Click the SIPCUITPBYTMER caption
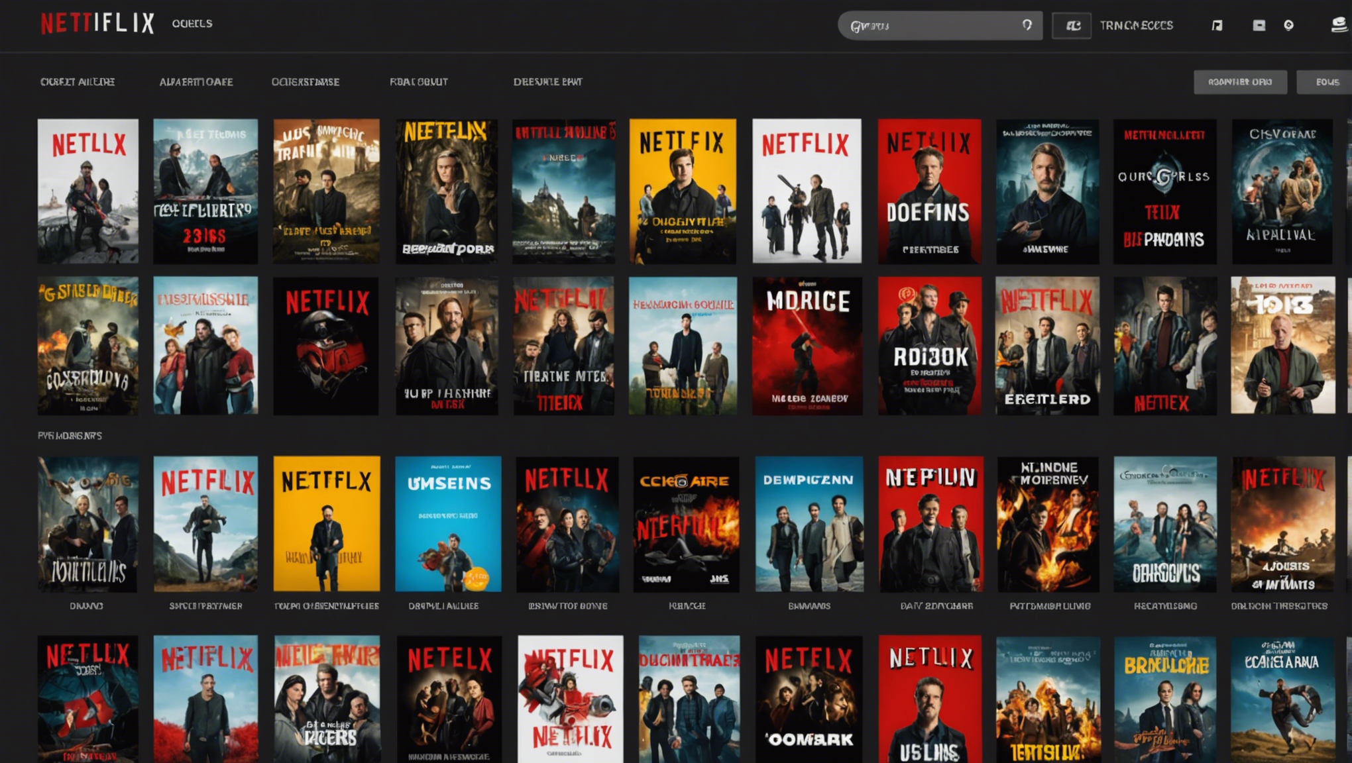 (x=205, y=605)
